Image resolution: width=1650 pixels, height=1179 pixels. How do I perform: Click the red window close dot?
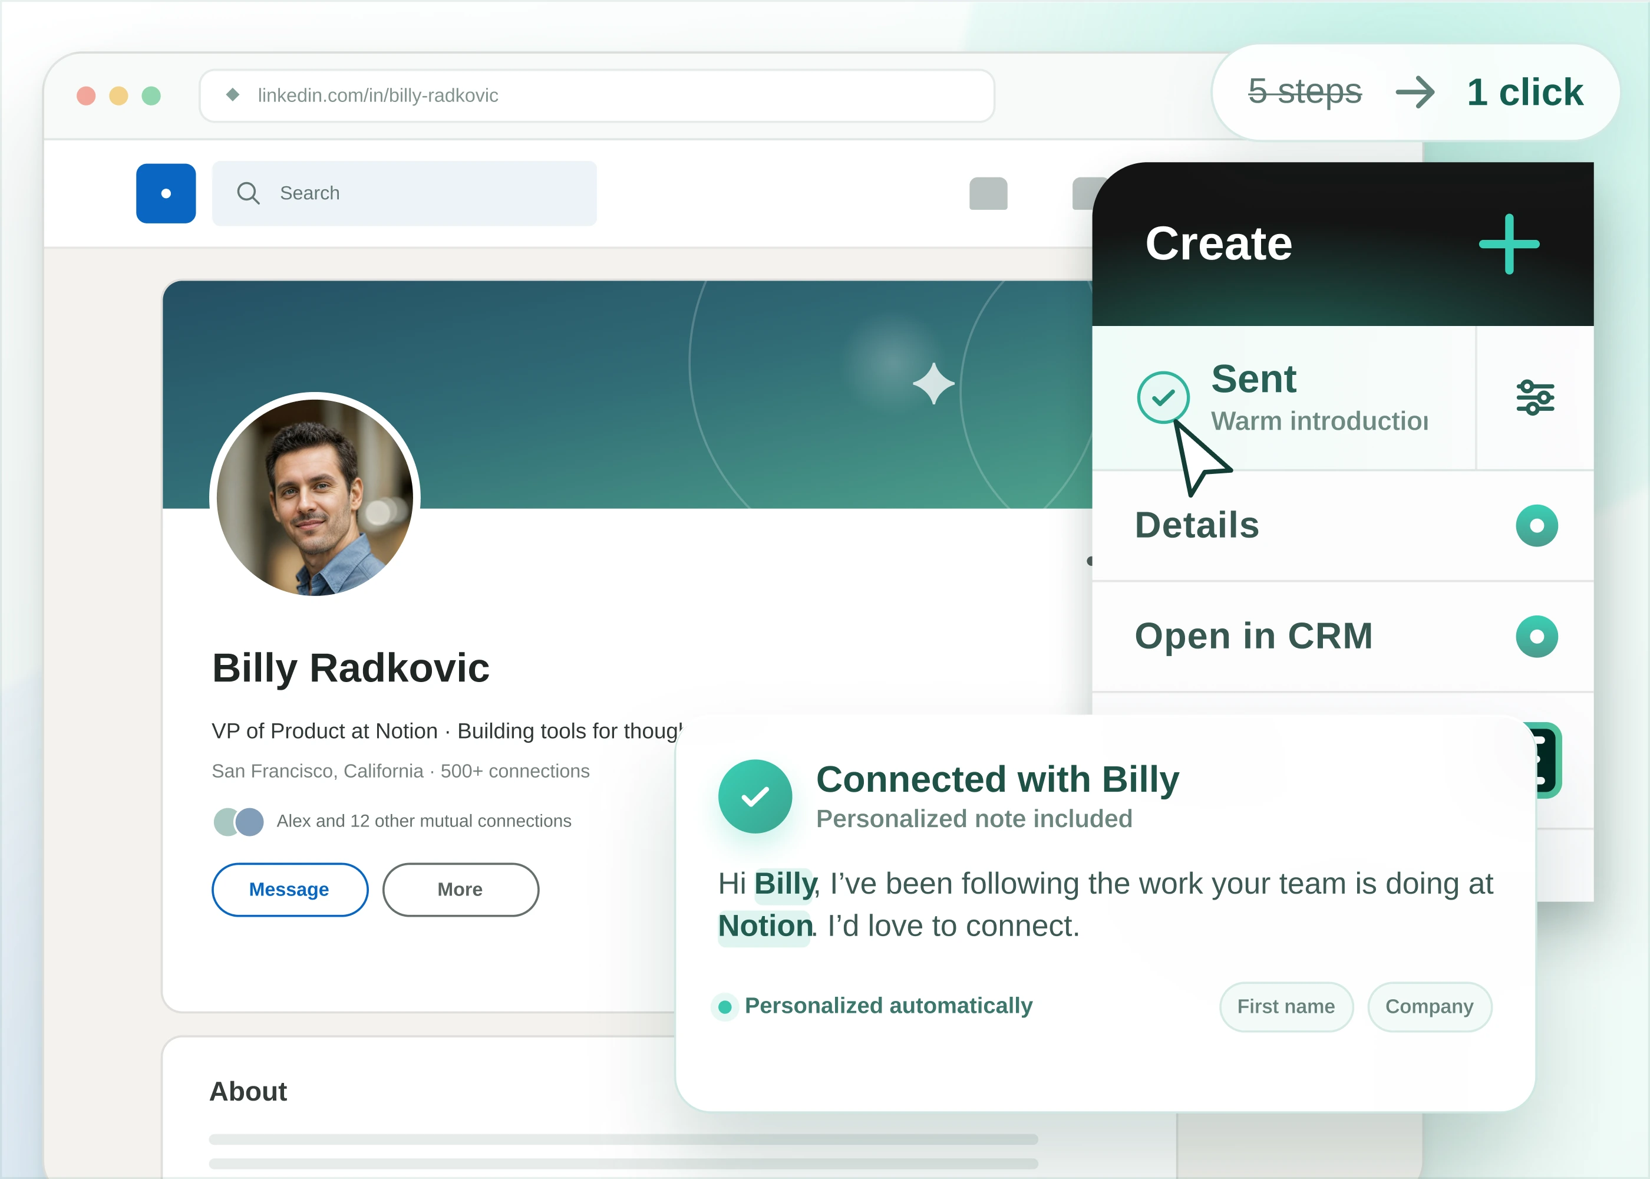point(87,96)
